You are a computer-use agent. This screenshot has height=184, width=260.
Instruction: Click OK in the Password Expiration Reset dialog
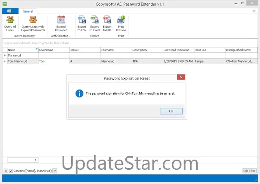pos(171,111)
